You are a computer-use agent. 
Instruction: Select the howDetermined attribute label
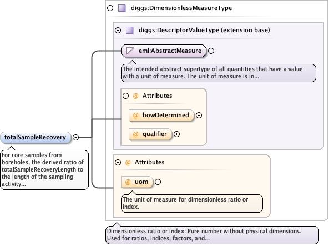coord(166,115)
